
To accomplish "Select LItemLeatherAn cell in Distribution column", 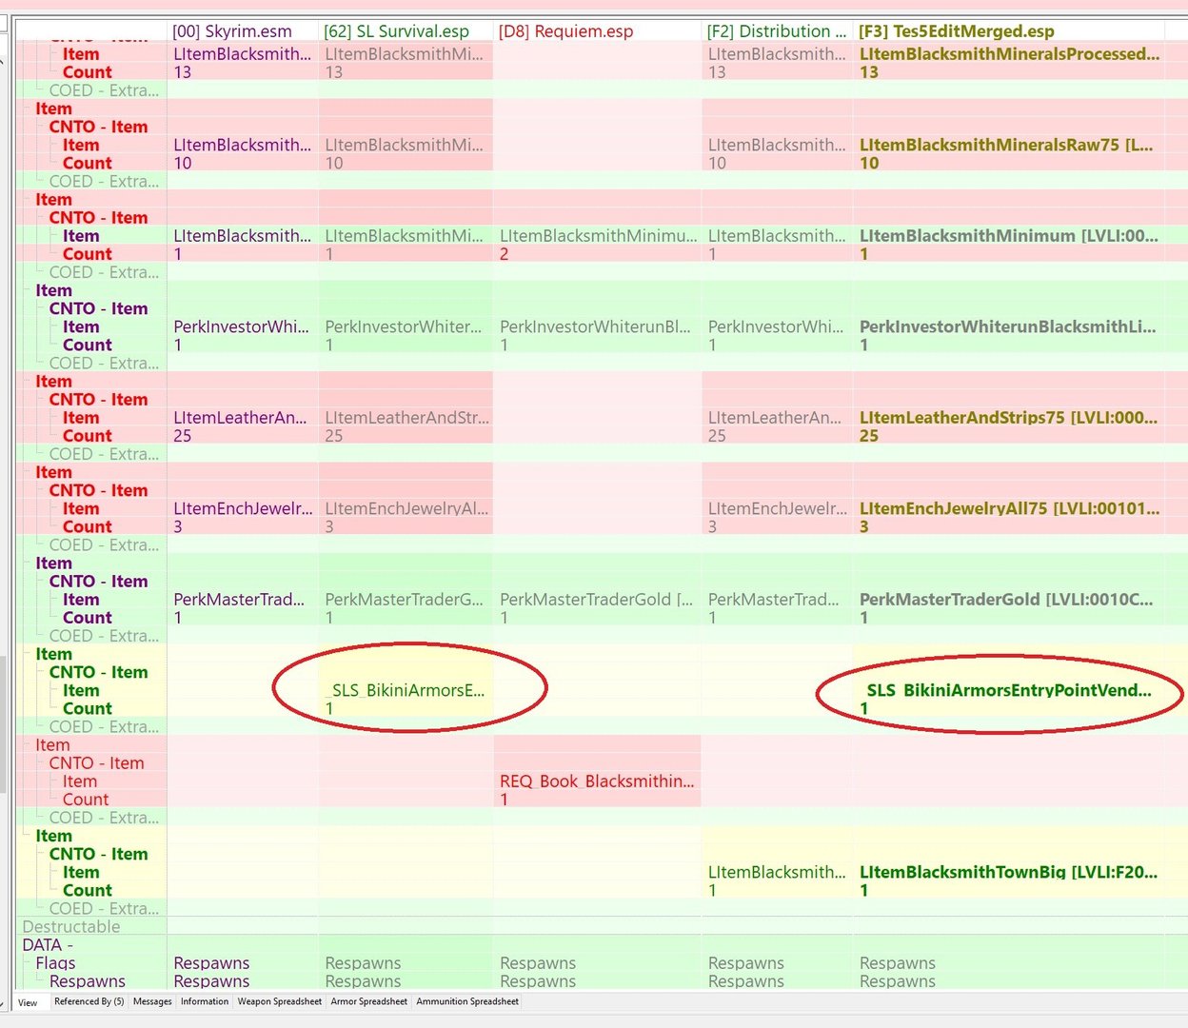I will click(x=777, y=418).
